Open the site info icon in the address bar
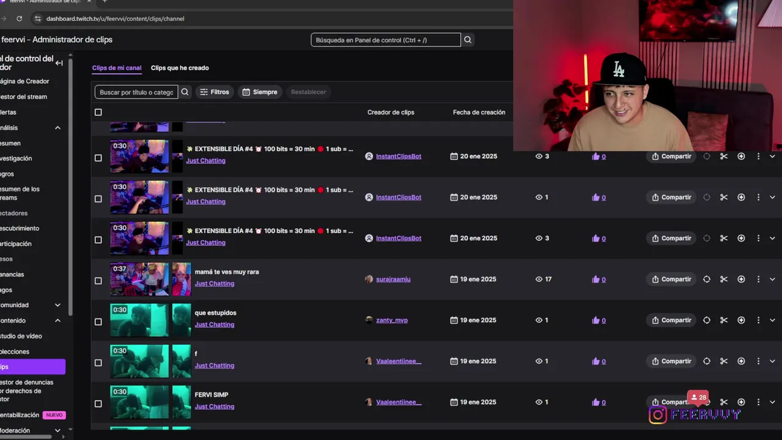782x440 pixels. 38,18
